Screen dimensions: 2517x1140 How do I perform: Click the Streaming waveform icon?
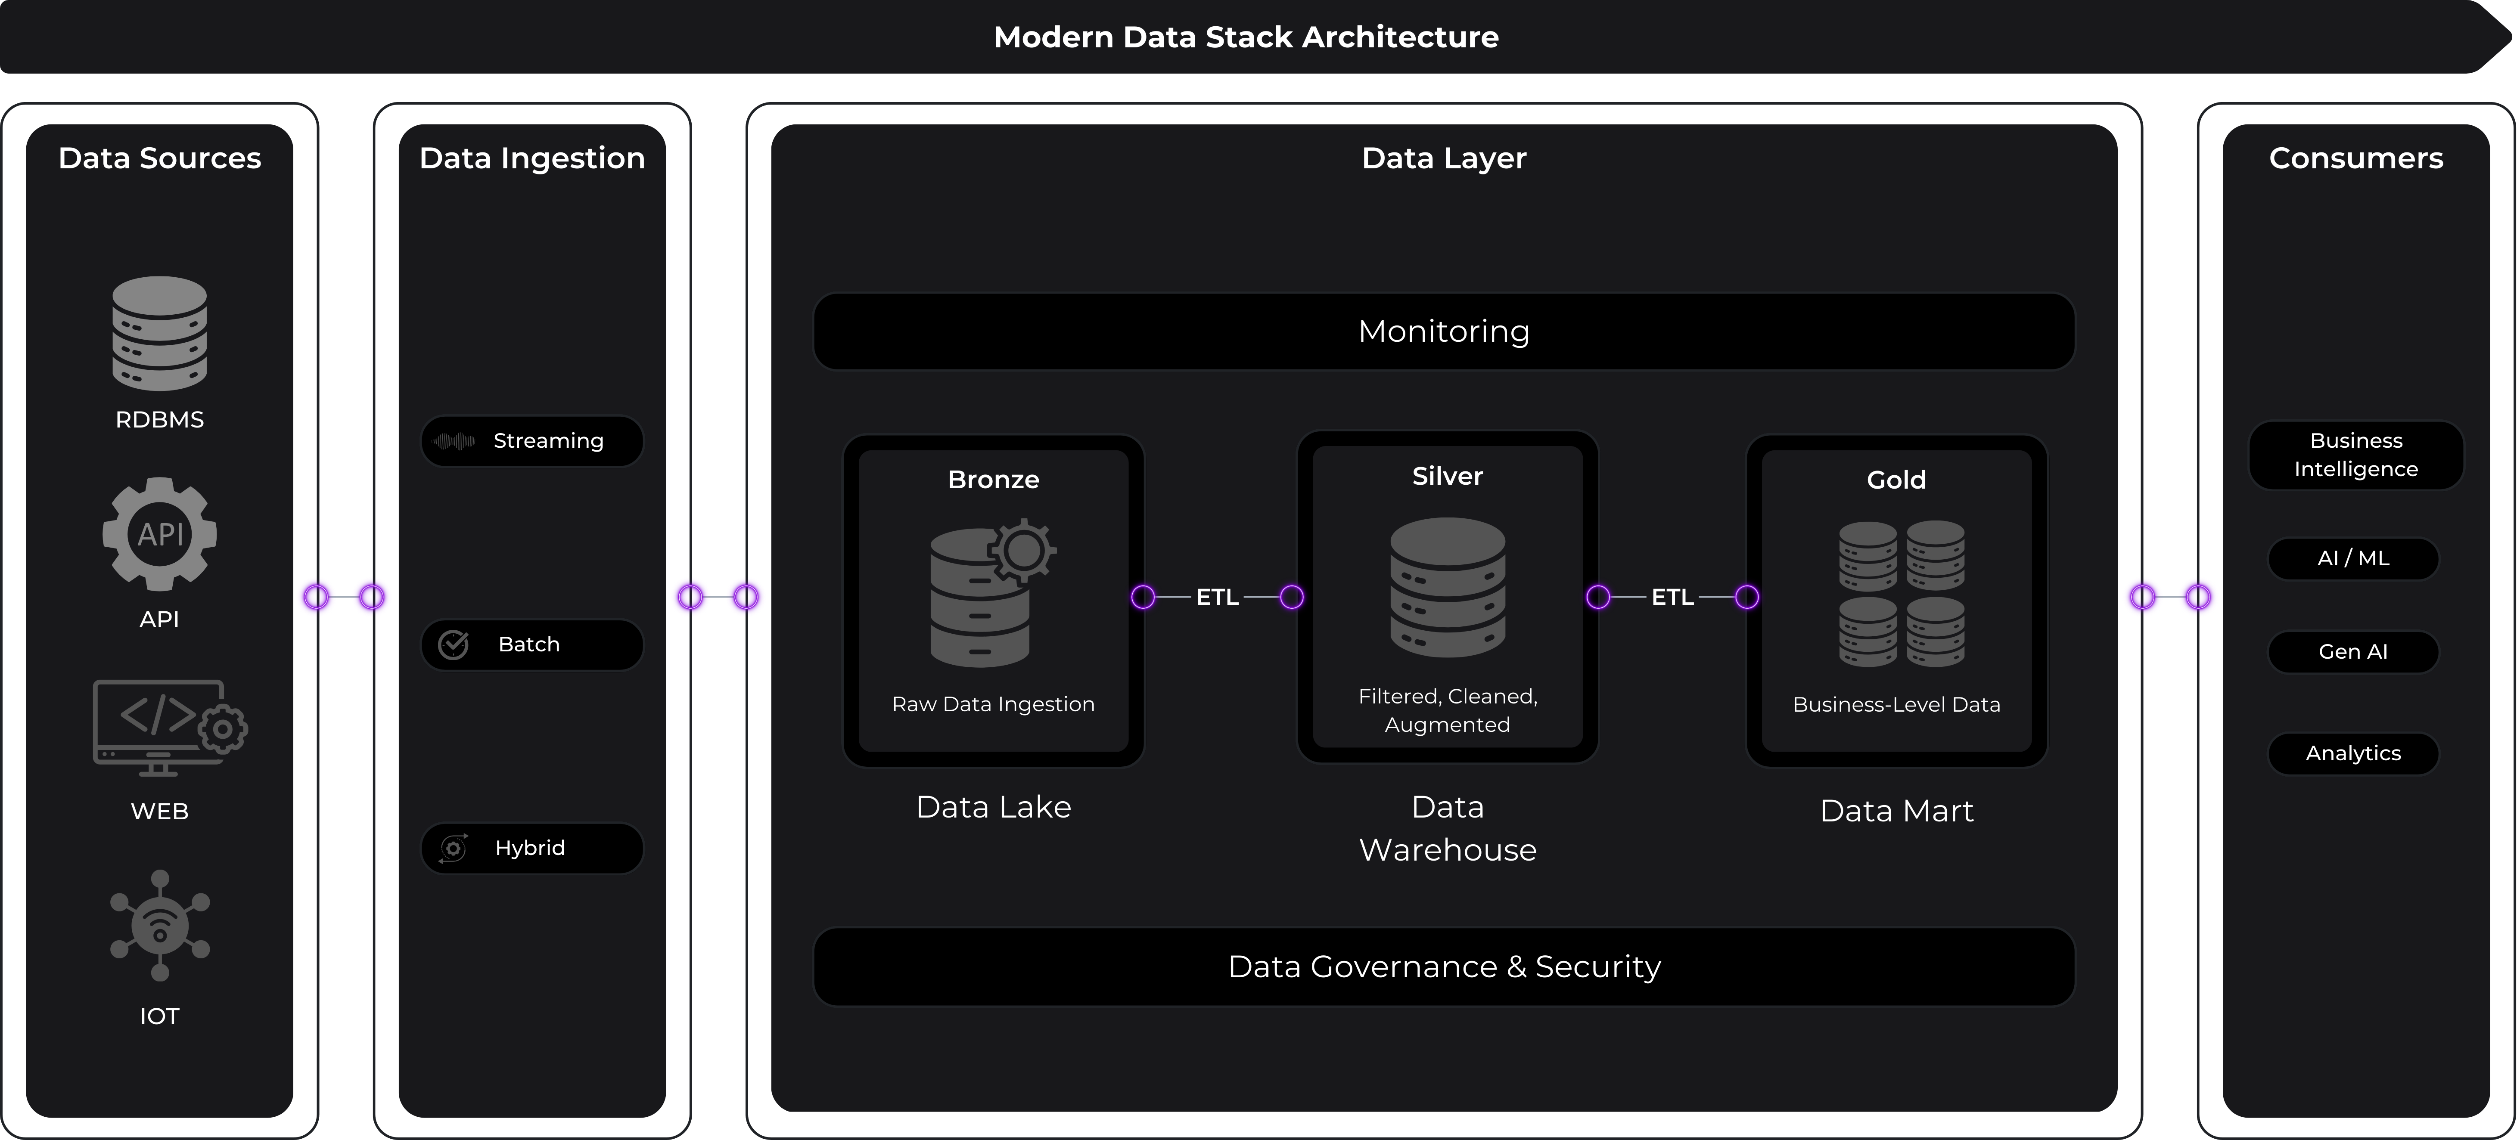[454, 442]
